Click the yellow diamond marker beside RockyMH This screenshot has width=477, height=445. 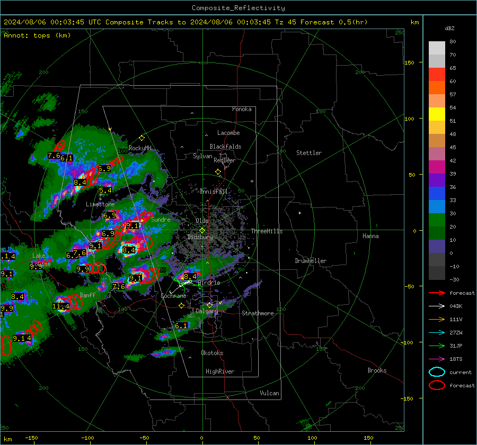coord(142,138)
